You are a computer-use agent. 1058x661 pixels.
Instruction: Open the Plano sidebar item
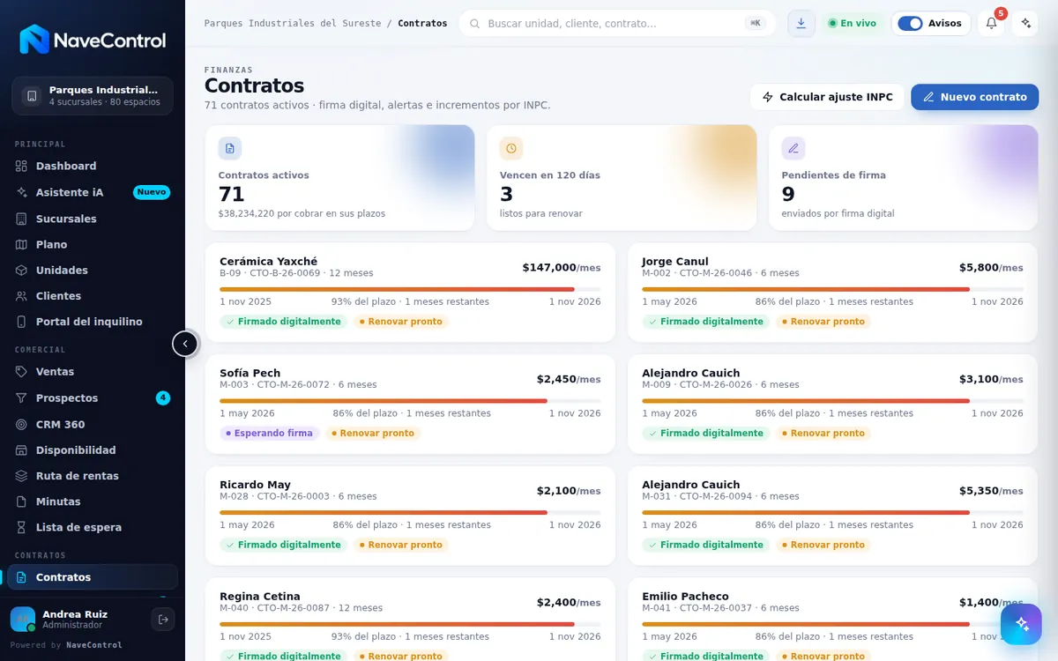point(93,244)
